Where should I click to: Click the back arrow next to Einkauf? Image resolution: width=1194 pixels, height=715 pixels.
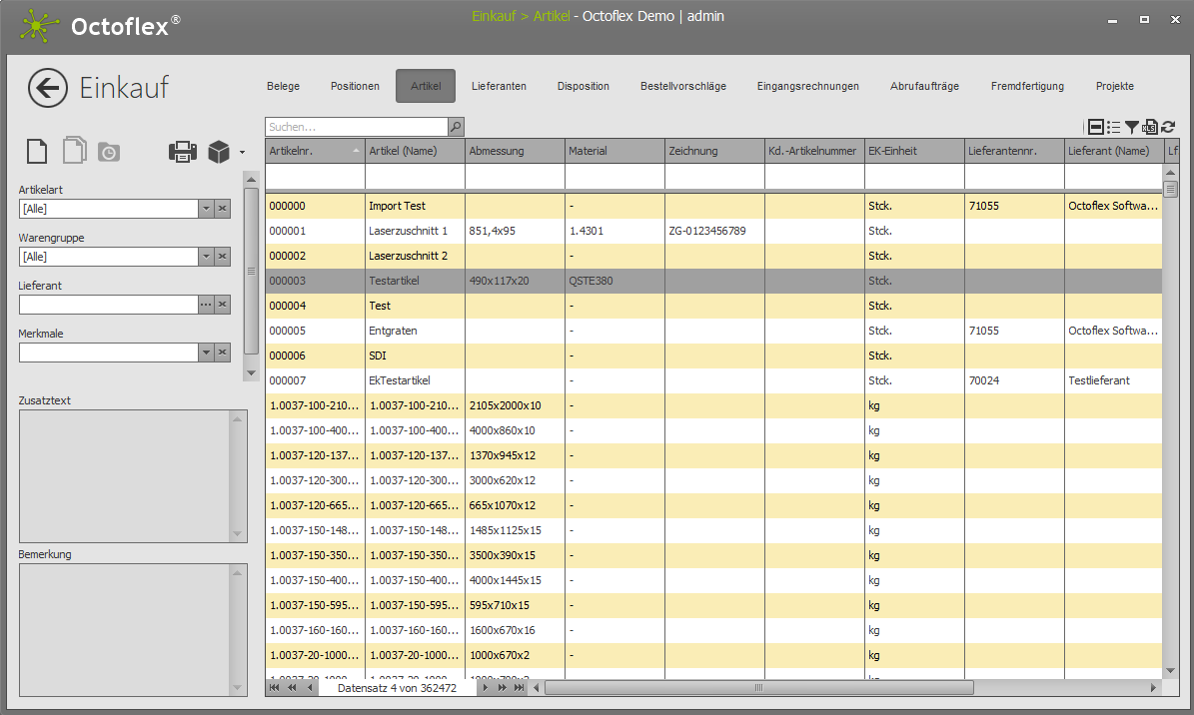[48, 88]
